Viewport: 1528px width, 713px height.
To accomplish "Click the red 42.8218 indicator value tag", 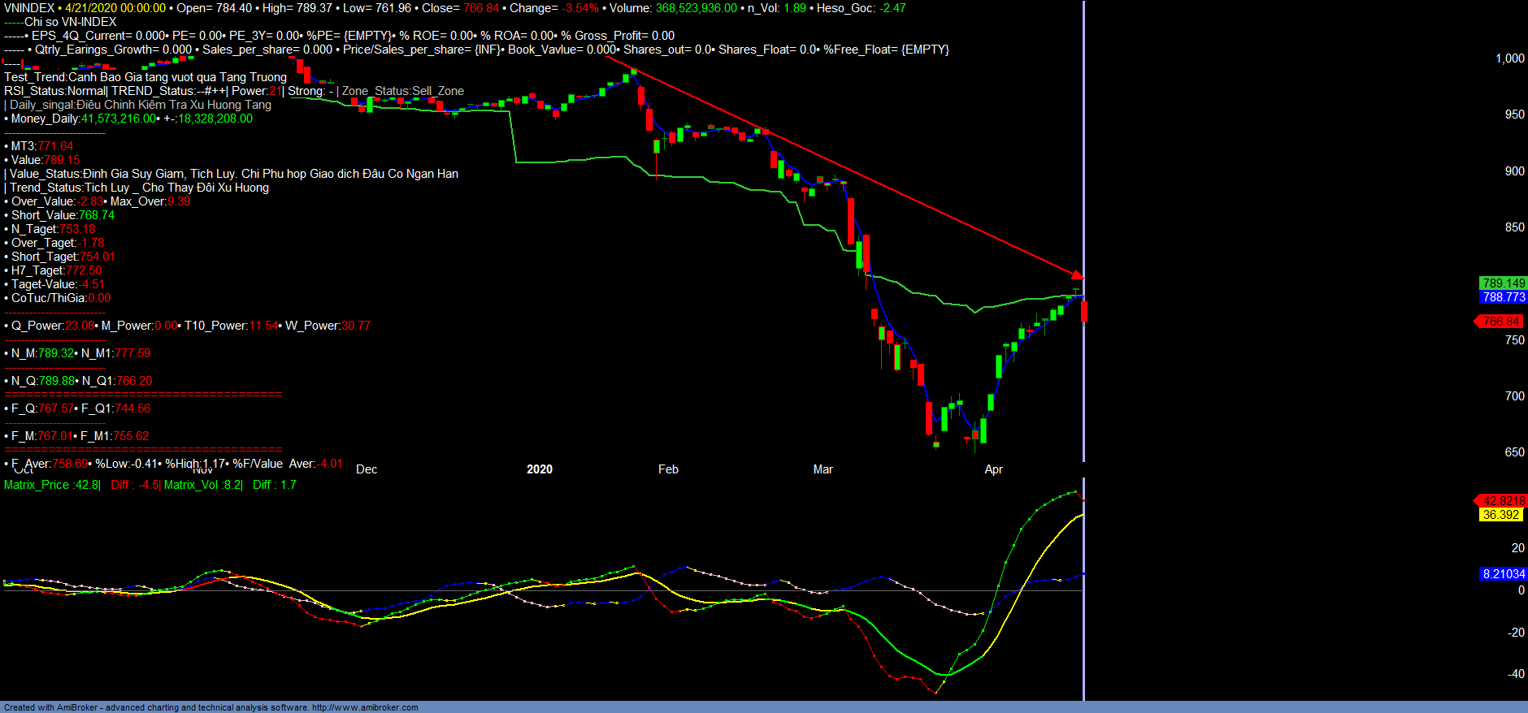I will tap(1502, 501).
